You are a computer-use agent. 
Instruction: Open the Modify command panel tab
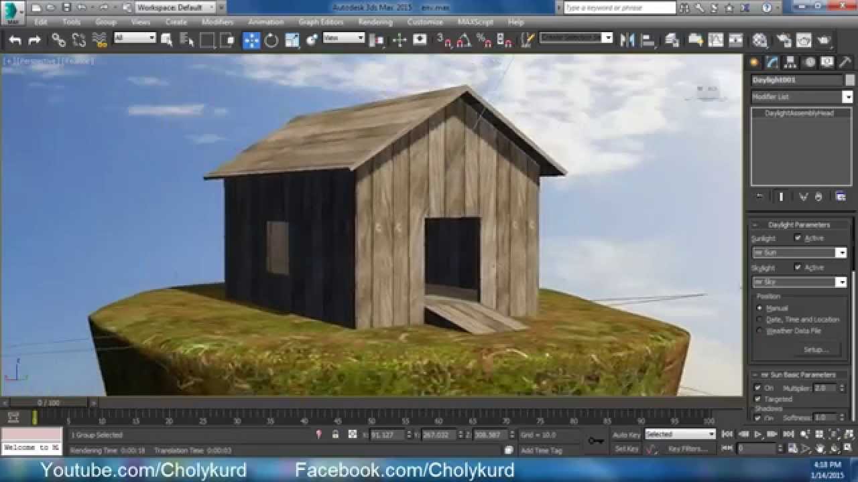point(773,62)
